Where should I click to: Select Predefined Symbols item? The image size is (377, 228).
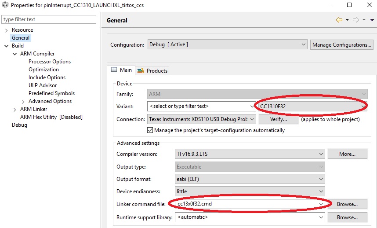click(51, 93)
